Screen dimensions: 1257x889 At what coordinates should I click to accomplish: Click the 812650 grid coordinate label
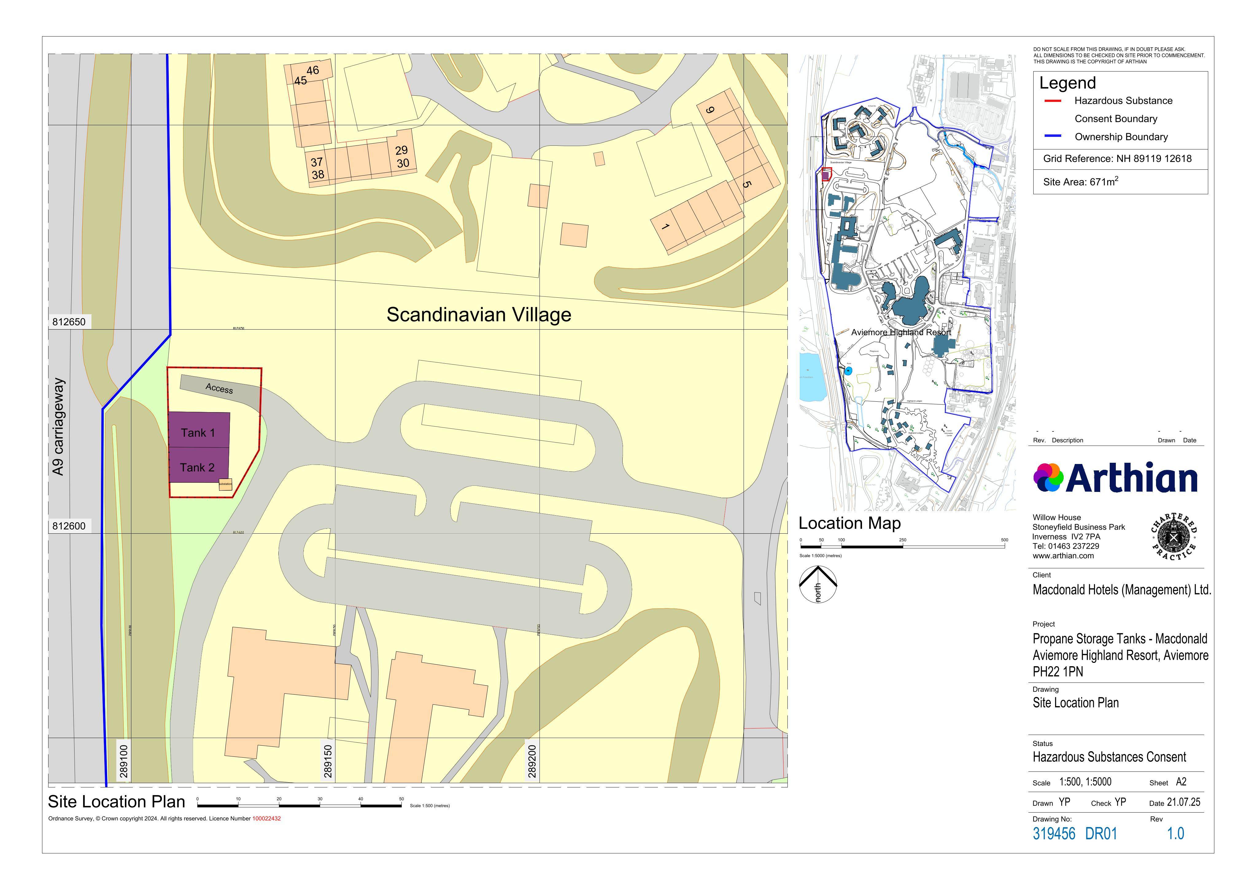click(x=69, y=322)
